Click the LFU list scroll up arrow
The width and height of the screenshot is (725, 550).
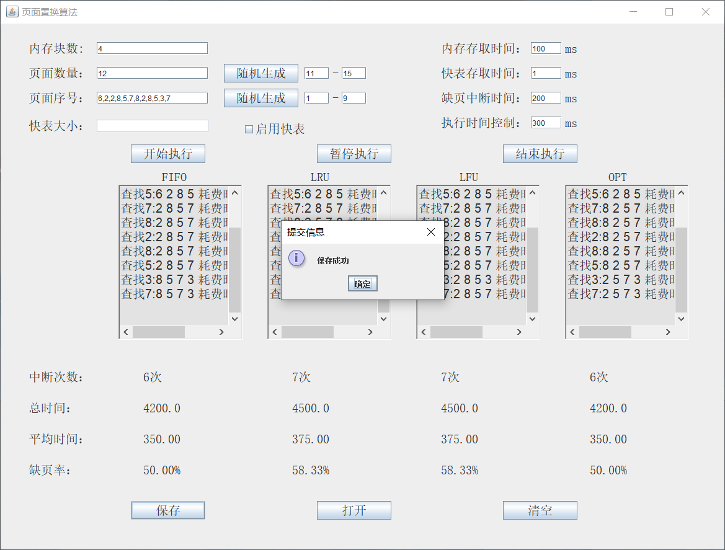(x=533, y=193)
